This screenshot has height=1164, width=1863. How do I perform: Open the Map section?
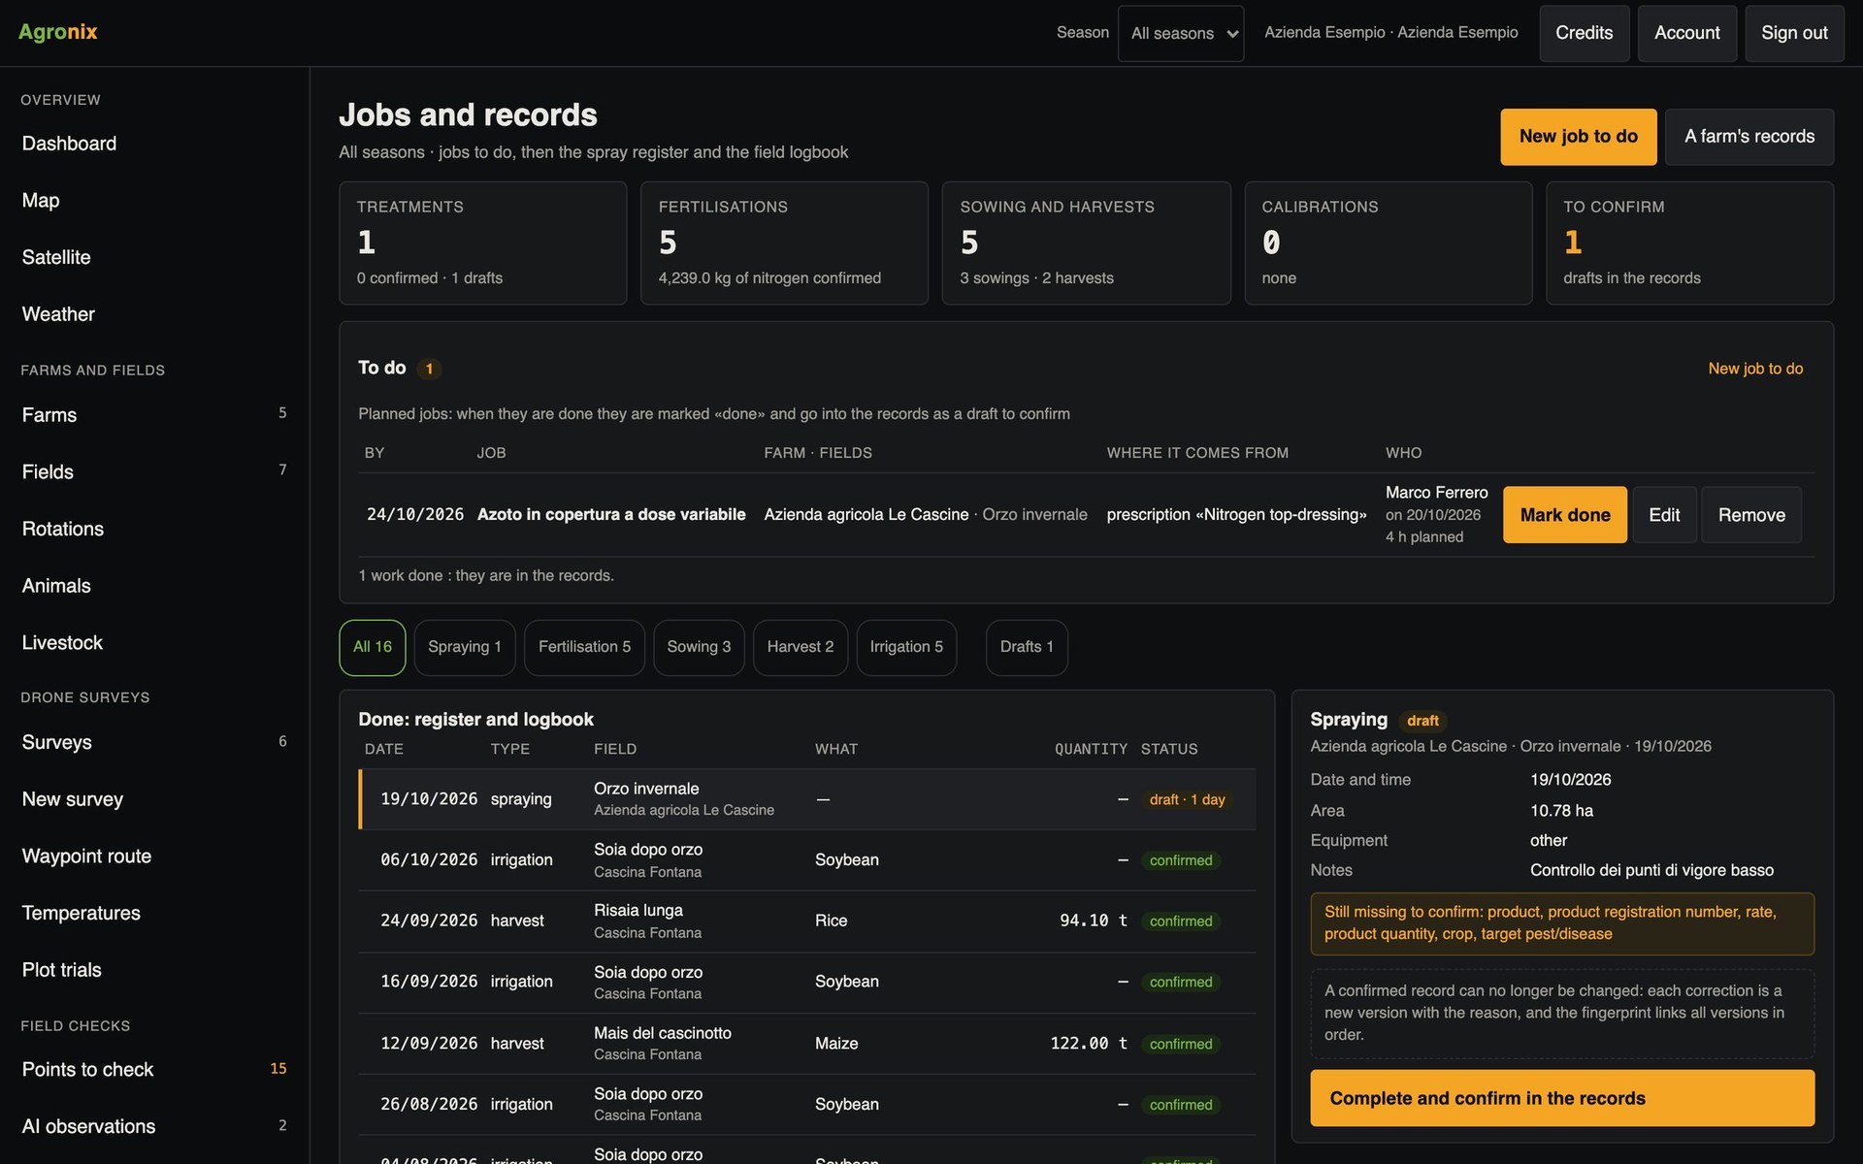pos(154,201)
